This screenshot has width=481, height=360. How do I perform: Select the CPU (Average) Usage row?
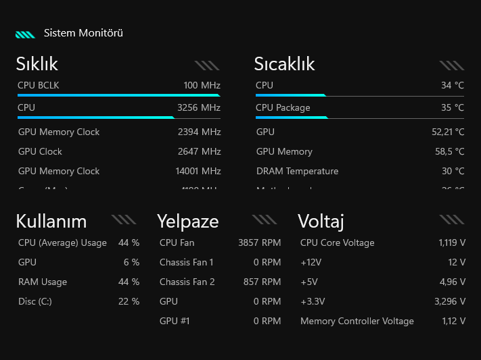[x=78, y=242]
